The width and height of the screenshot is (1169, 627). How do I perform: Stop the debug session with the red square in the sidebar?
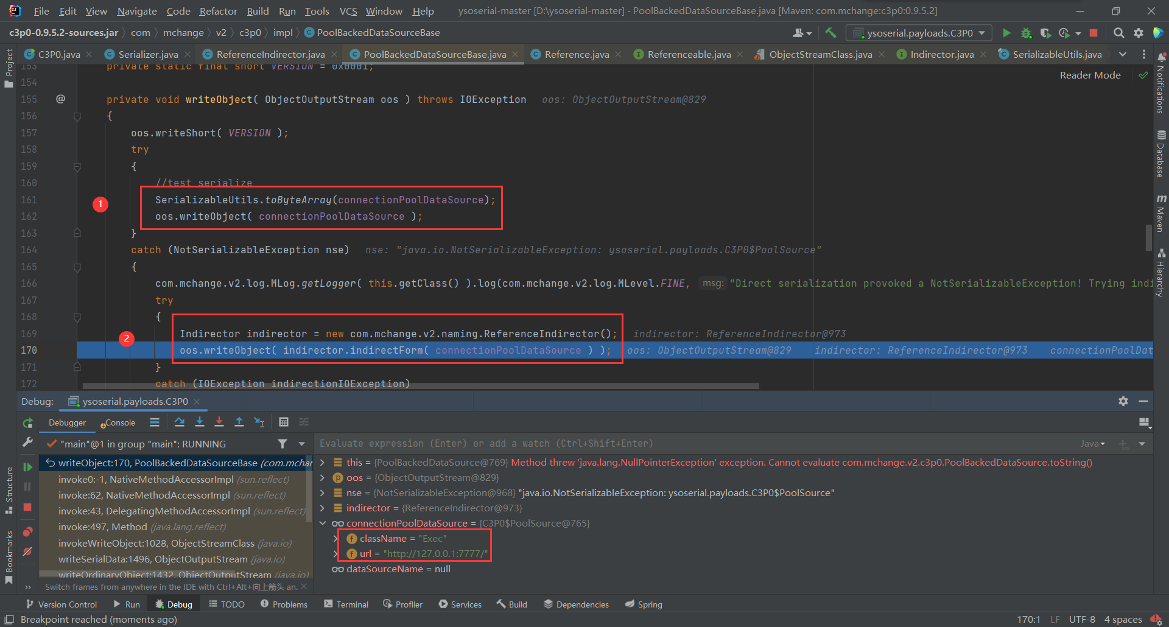[x=27, y=507]
